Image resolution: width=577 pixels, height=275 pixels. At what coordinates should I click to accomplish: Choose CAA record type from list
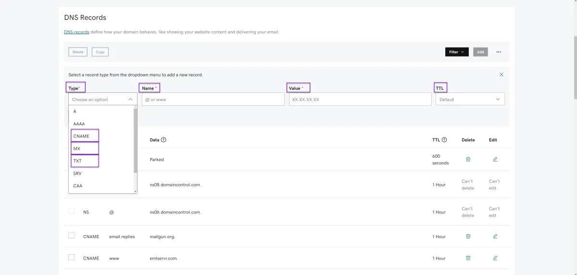tap(101, 186)
